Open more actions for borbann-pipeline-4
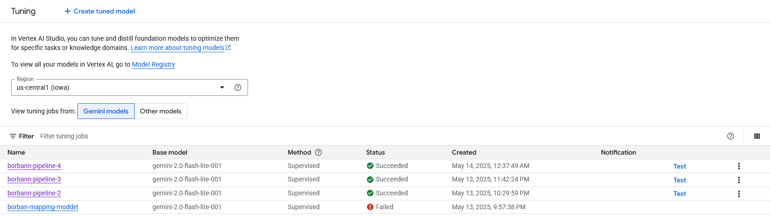Screen dimensions: 770x218 739,166
